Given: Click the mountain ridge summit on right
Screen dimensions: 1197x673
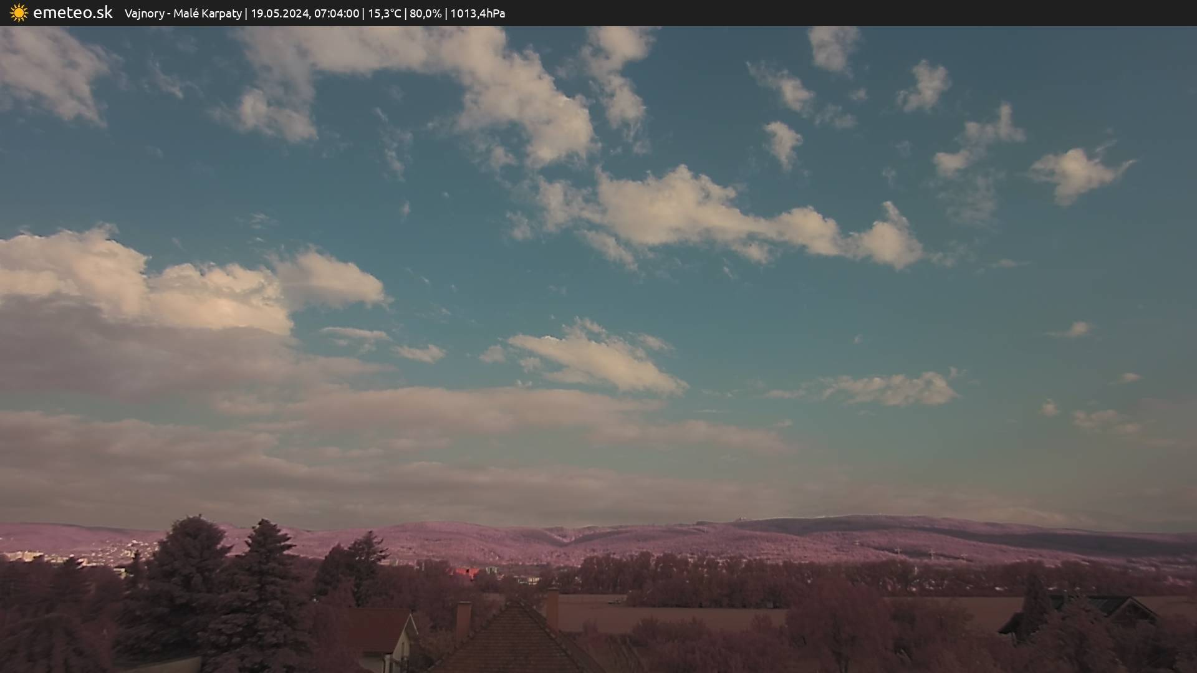Looking at the screenshot, I should coord(873,519).
